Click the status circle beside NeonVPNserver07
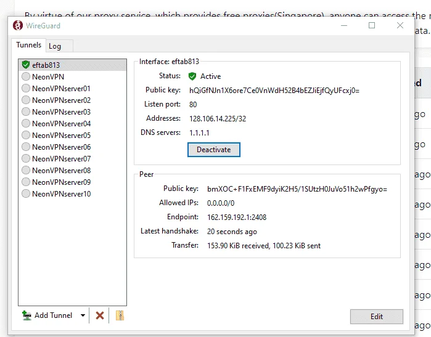This screenshot has width=431, height=337. [x=26, y=158]
